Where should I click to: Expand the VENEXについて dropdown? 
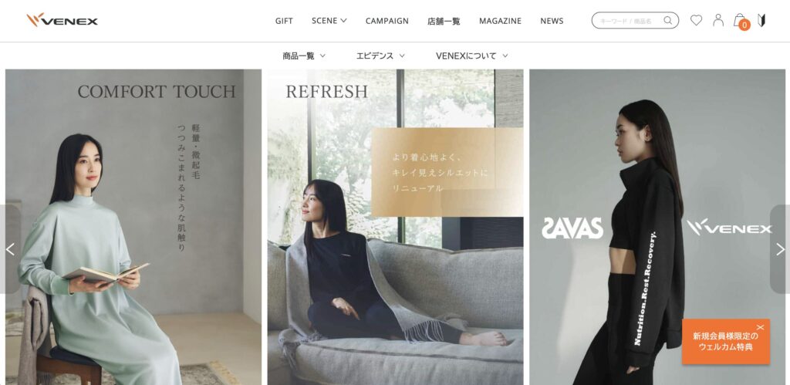click(x=471, y=56)
